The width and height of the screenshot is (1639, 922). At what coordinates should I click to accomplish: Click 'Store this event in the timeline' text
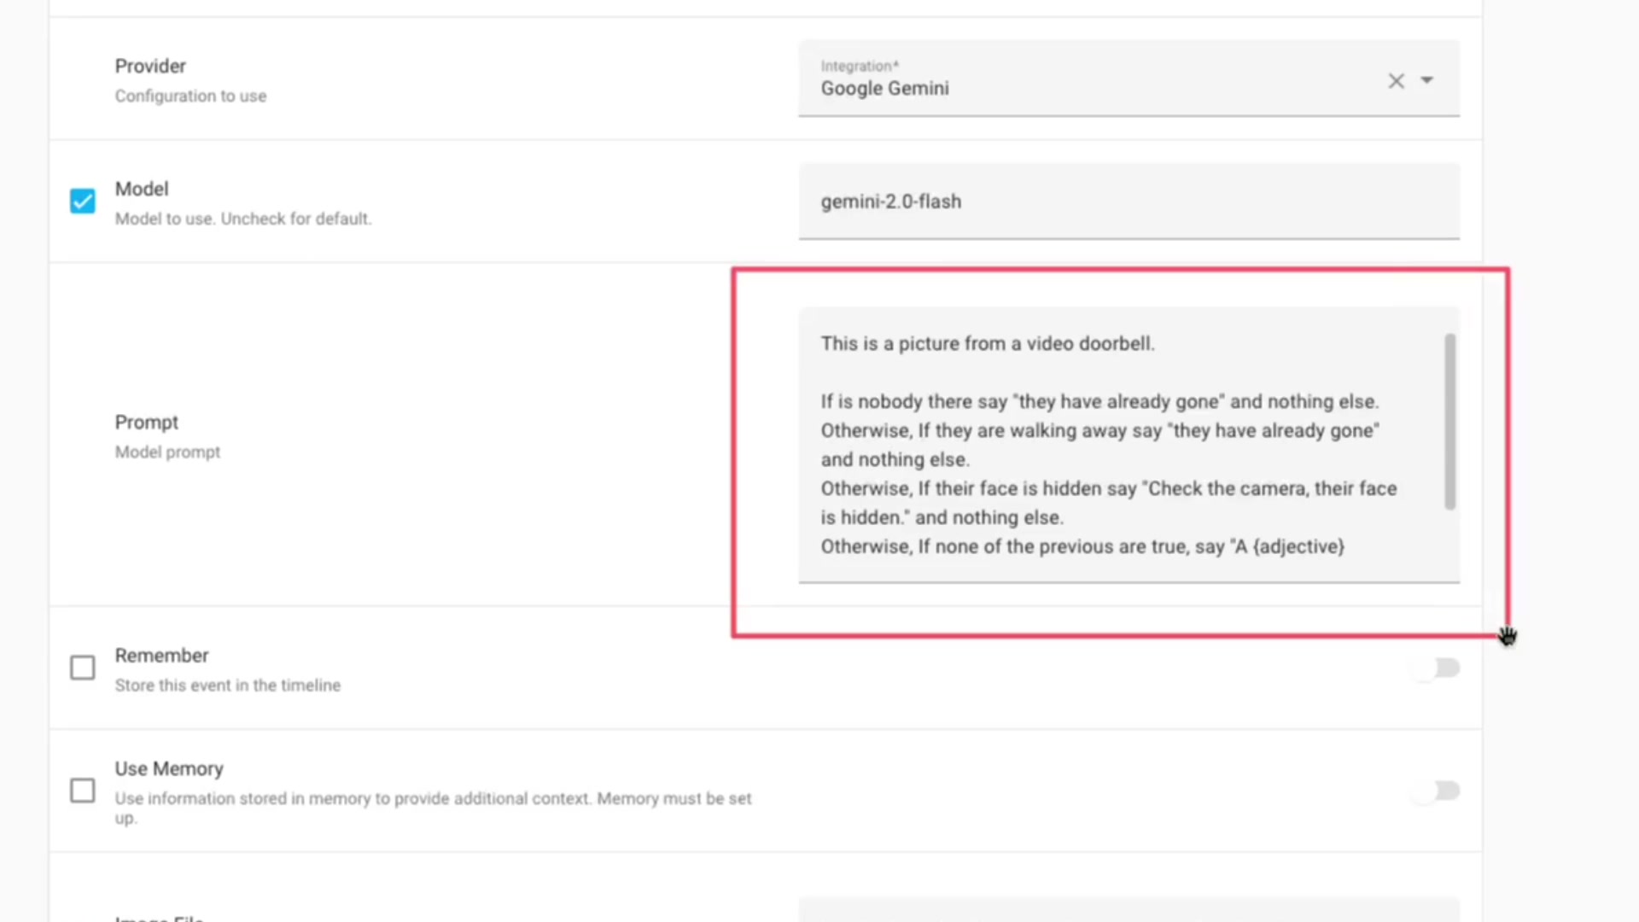pos(228,686)
